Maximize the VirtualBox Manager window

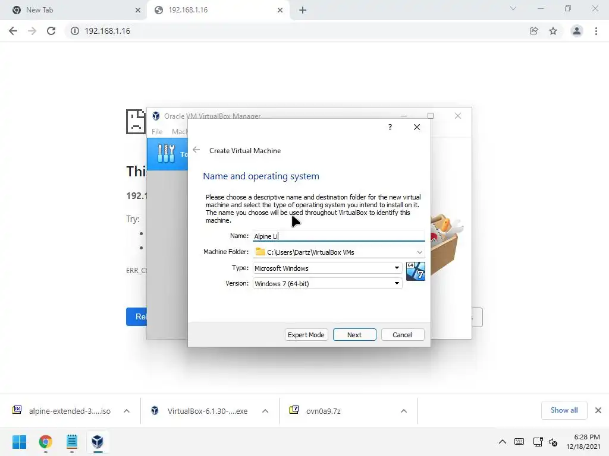click(x=431, y=116)
